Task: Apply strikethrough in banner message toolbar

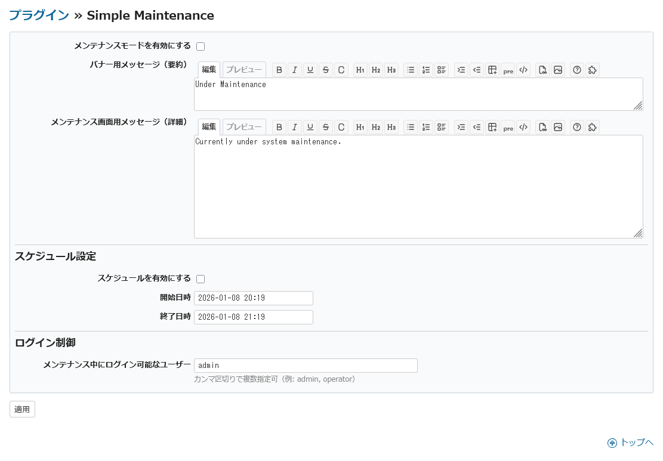Action: 326,70
